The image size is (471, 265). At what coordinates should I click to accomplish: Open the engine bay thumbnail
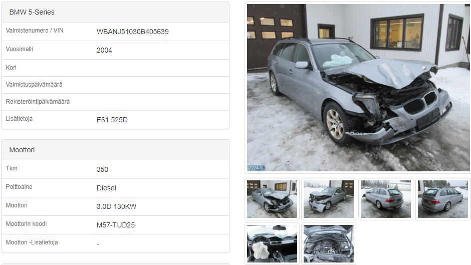pyautogui.click(x=329, y=243)
